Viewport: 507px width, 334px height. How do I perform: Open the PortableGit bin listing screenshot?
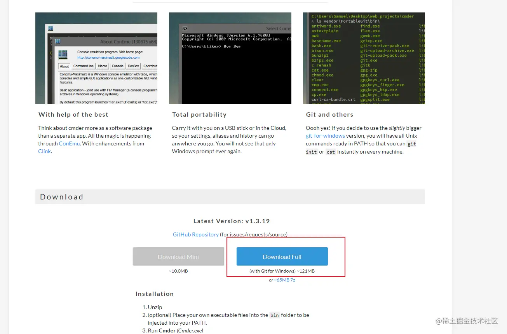[x=364, y=58]
